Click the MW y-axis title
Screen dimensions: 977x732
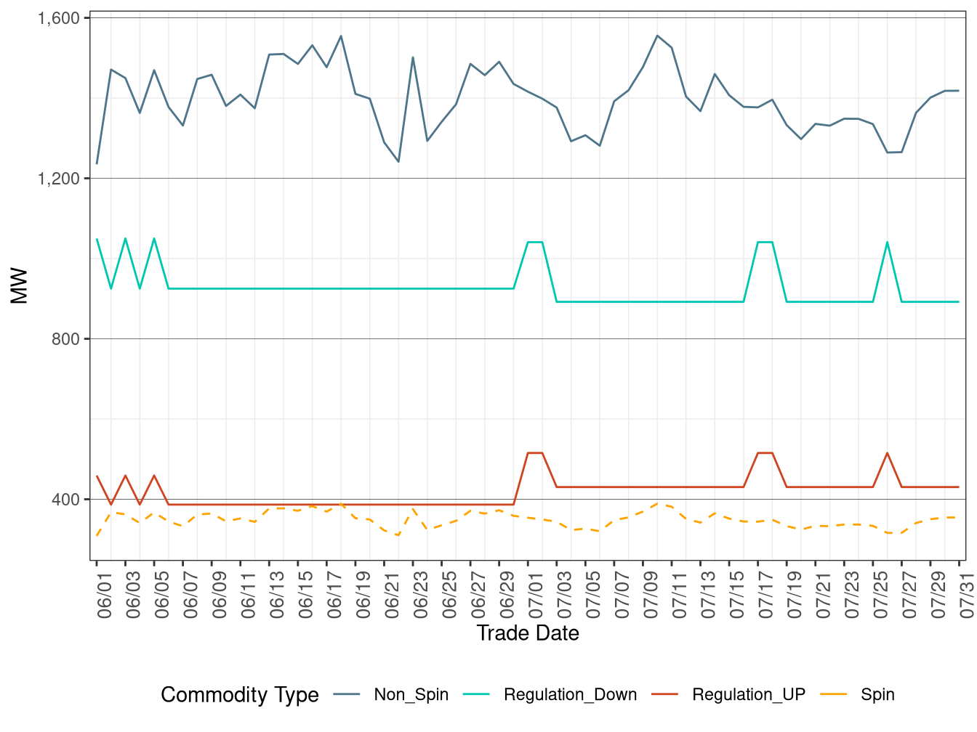coord(19,285)
